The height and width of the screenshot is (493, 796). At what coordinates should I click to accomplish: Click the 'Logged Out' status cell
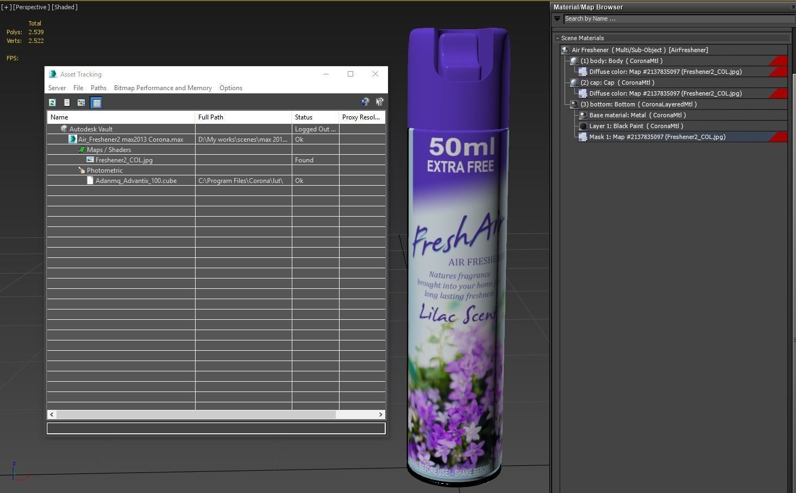315,129
